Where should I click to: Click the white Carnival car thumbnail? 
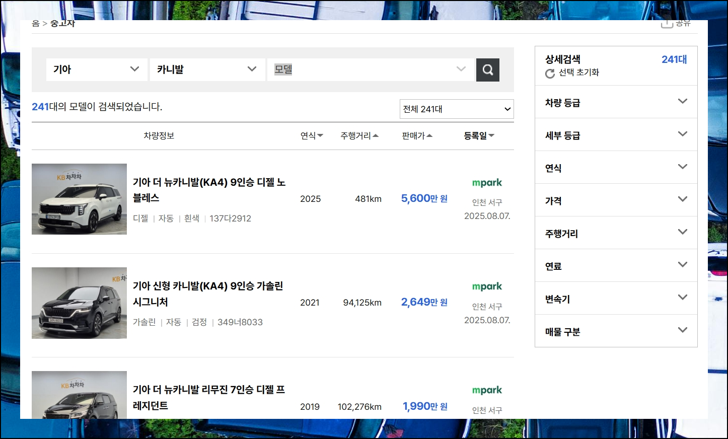tap(79, 199)
